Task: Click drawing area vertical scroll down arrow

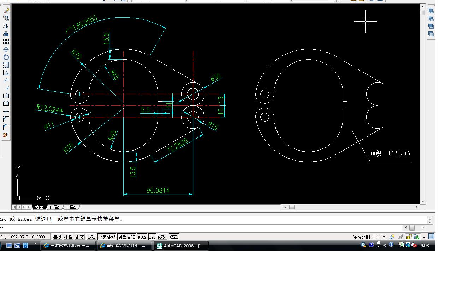Action: pos(423,202)
